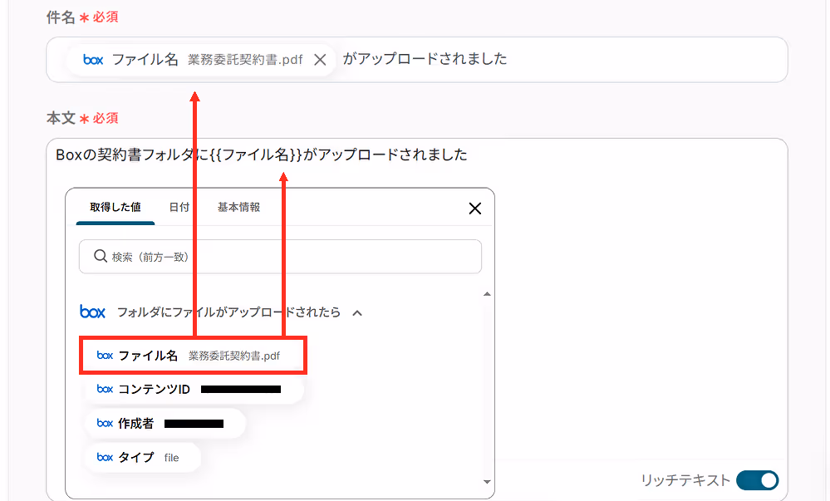Click the 本文 body text area
This screenshot has width=830, height=501.
pos(416,319)
